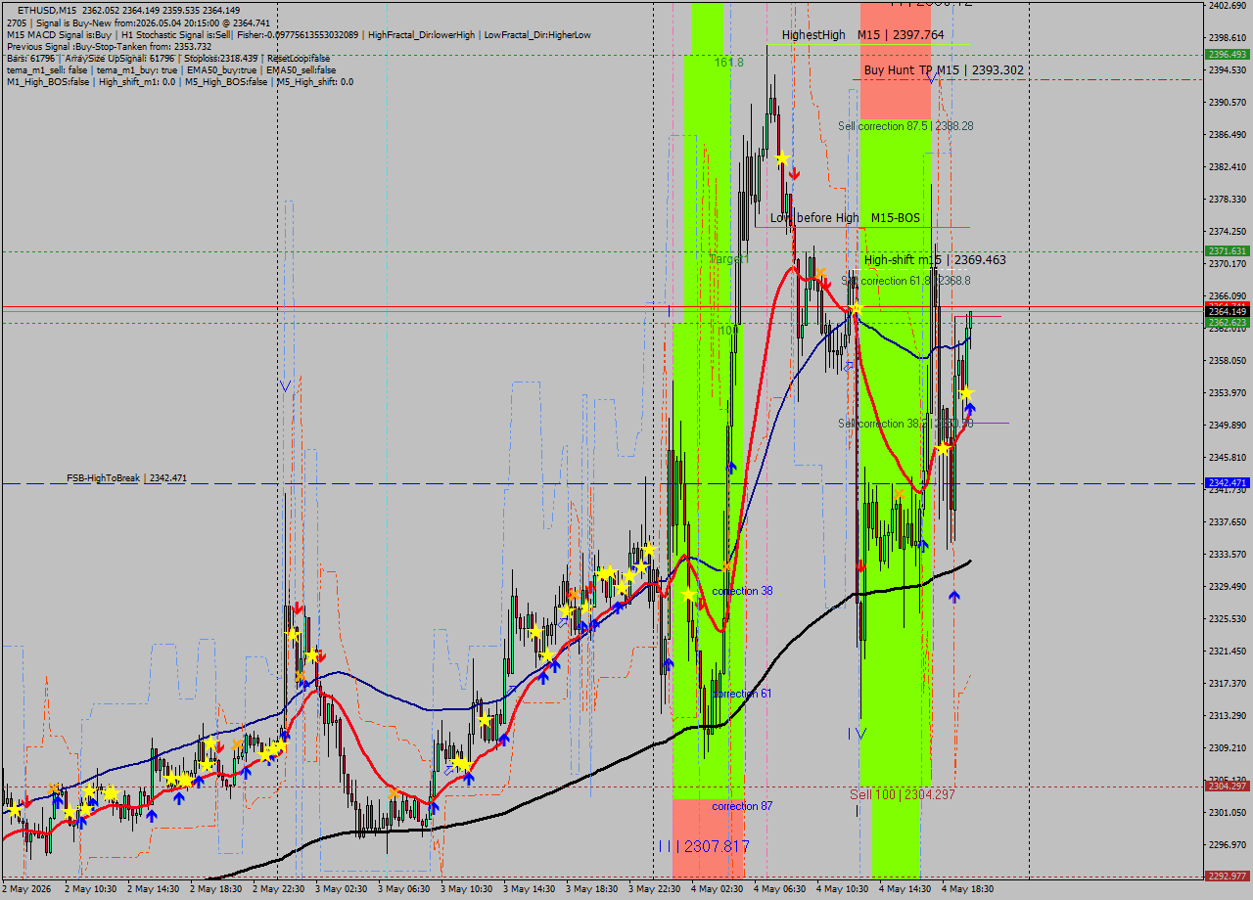Click the 'correction 61' Fibonacci label
The width and height of the screenshot is (1253, 900).
(x=741, y=694)
